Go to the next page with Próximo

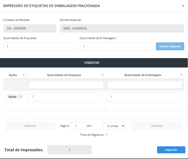[157, 126]
